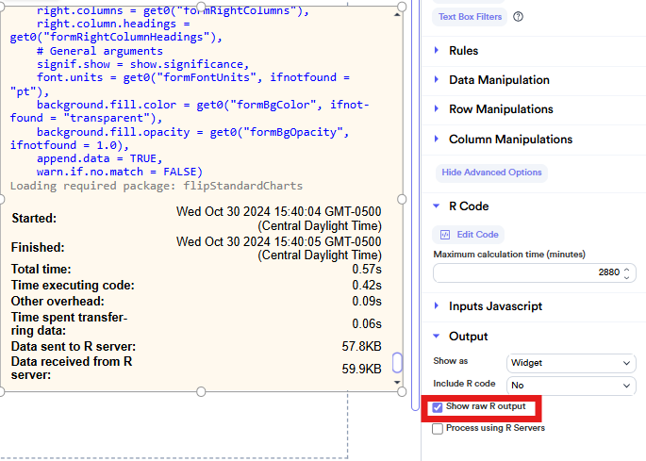Click the Text Box Filters button
The image size is (646, 461).
[469, 17]
